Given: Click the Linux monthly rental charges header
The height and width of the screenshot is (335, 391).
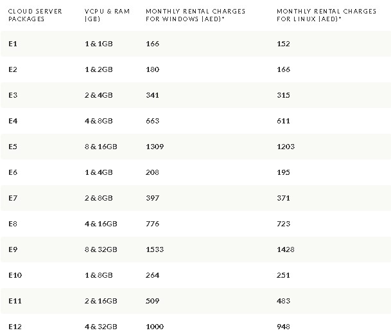Looking at the screenshot, I should coord(327,15).
